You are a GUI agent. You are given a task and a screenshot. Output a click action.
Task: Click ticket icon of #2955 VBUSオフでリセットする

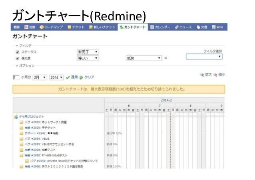point(21,144)
